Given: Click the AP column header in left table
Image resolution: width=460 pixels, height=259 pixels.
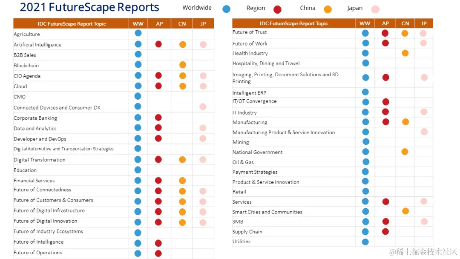Looking at the screenshot, I should click(x=159, y=24).
